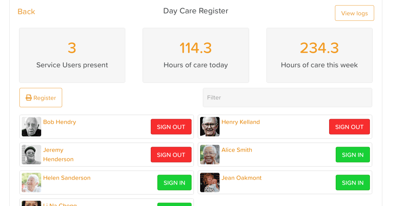Open the View logs page
This screenshot has width=394, height=206.
coord(354,13)
